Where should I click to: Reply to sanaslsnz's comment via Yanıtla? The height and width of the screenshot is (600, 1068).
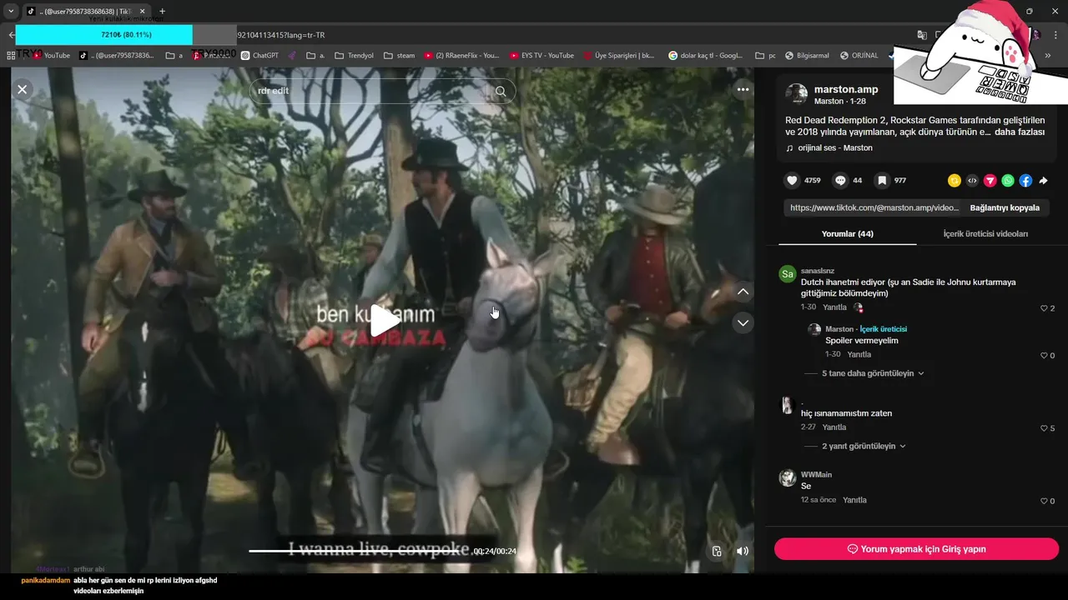pos(834,307)
